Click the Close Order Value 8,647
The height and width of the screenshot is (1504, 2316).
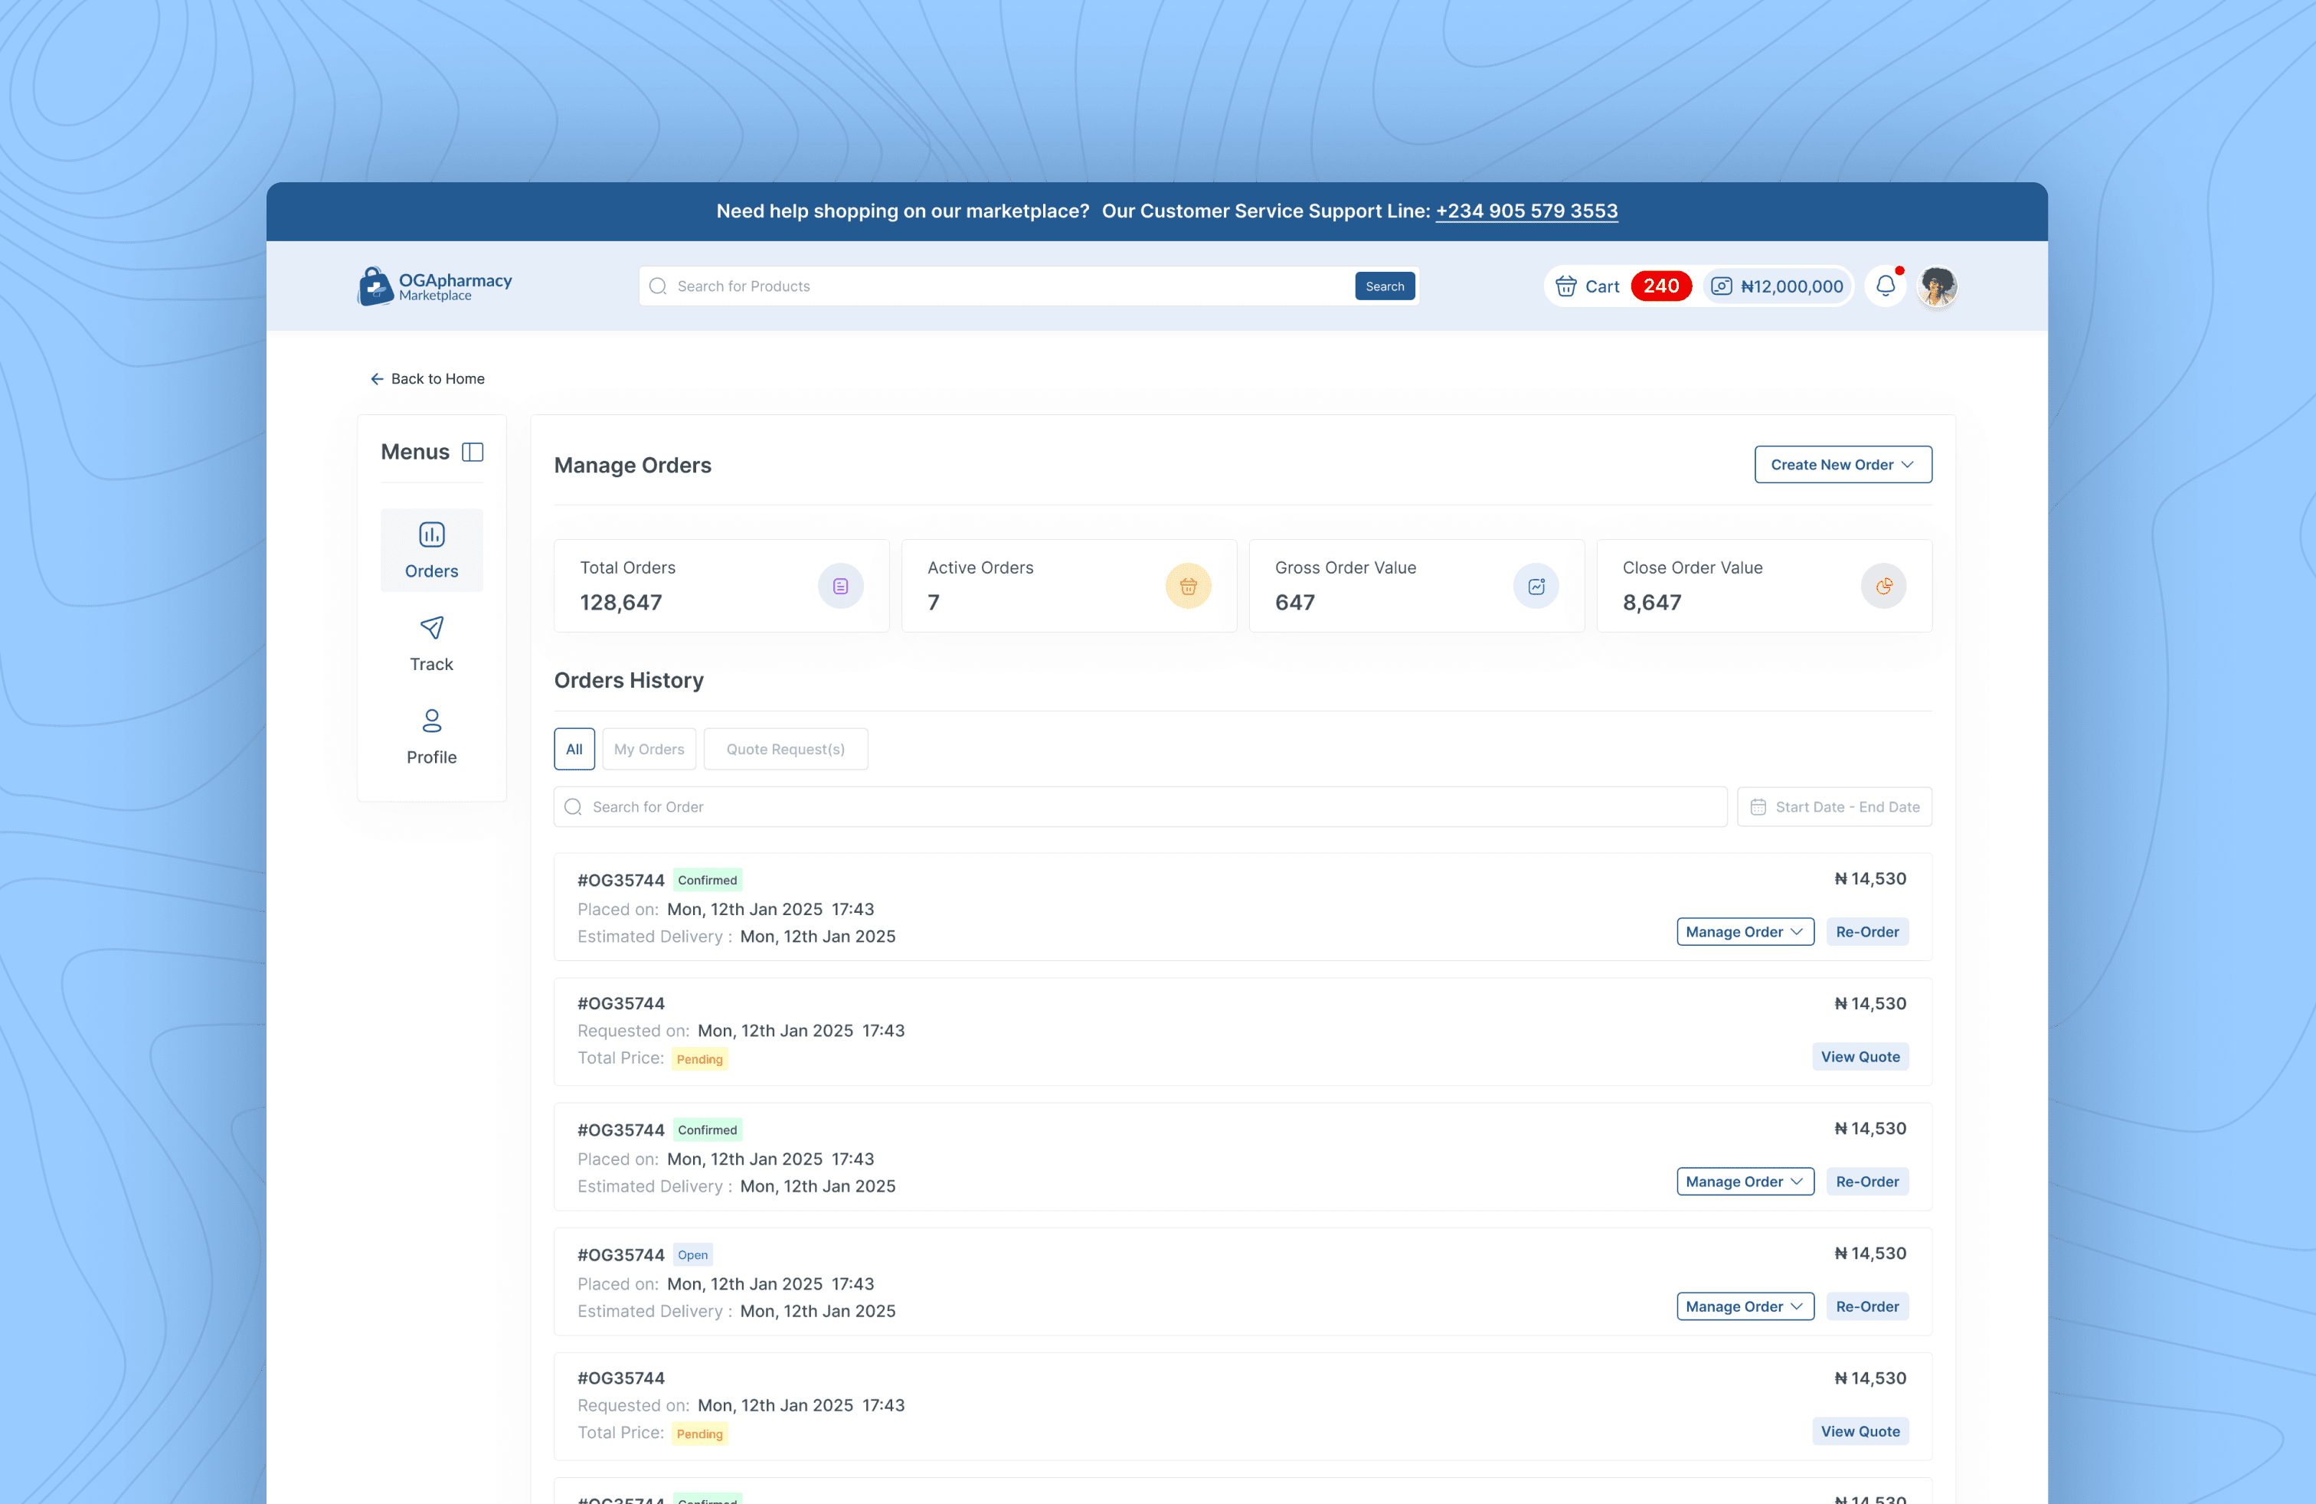[x=1651, y=602]
